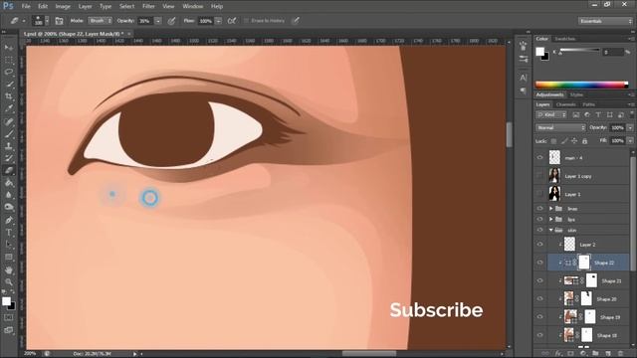Select the Quick Selection tool

click(x=9, y=85)
